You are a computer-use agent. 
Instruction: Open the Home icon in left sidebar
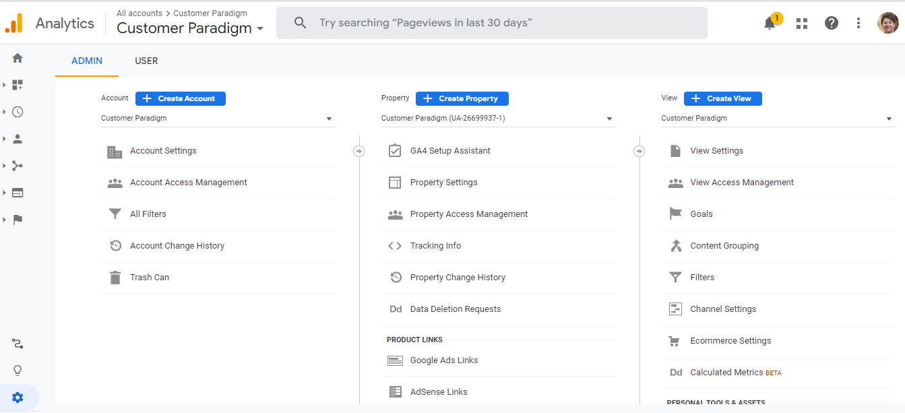pyautogui.click(x=17, y=58)
